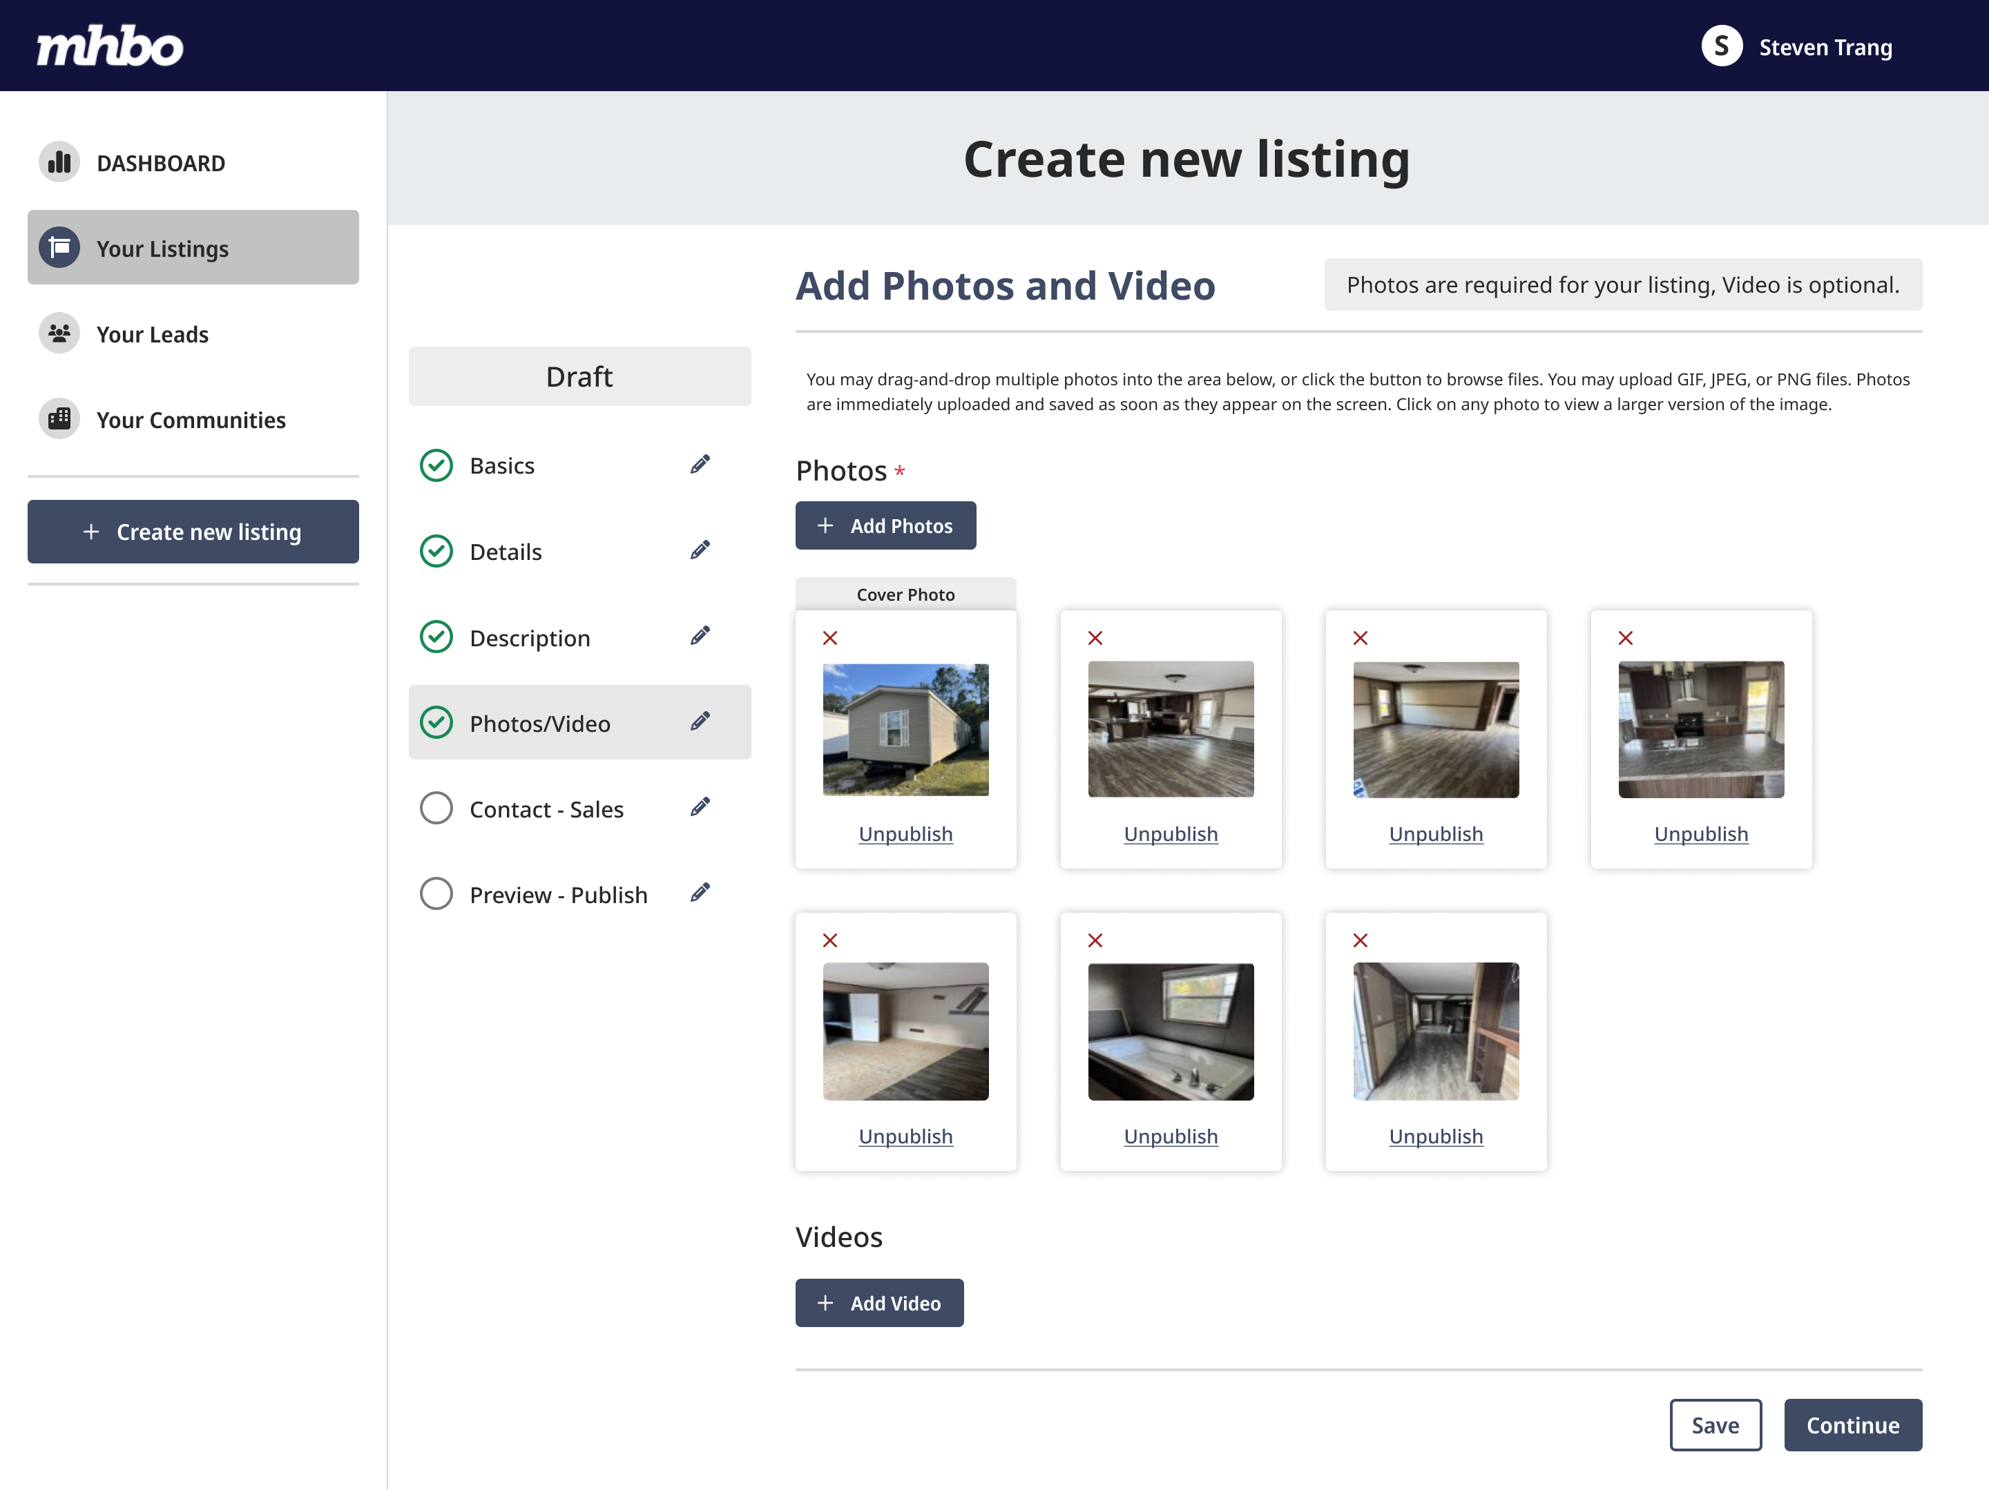Unpublish the kitchen photo
The width and height of the screenshot is (1989, 1490).
[x=1700, y=835]
